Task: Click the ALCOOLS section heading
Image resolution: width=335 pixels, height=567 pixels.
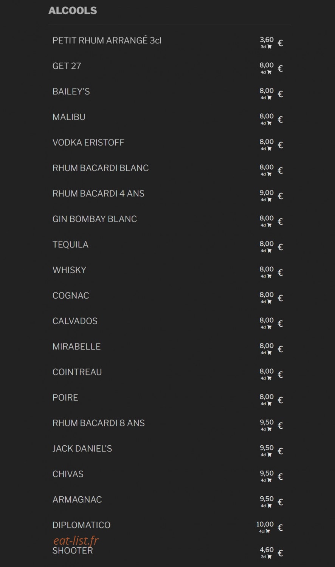Action: [x=73, y=11]
